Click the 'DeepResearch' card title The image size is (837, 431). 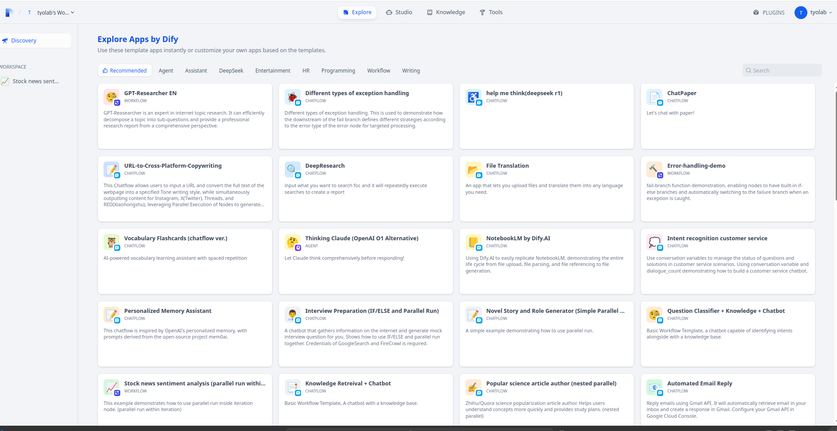[325, 165]
